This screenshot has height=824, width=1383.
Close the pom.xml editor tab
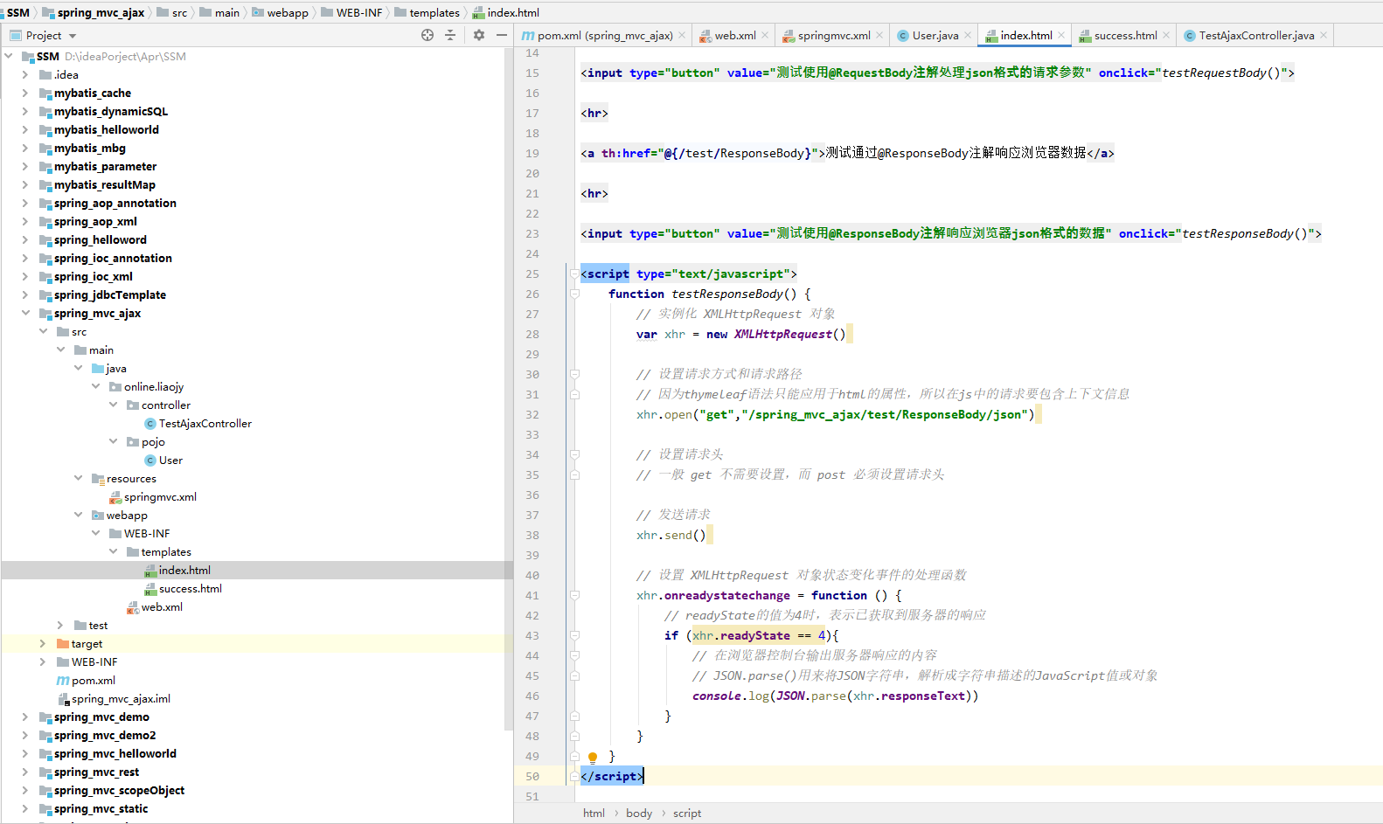pyautogui.click(x=683, y=36)
